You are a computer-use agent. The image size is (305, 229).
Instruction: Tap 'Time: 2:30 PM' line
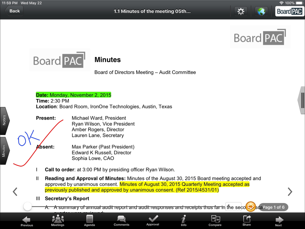pos(52,101)
